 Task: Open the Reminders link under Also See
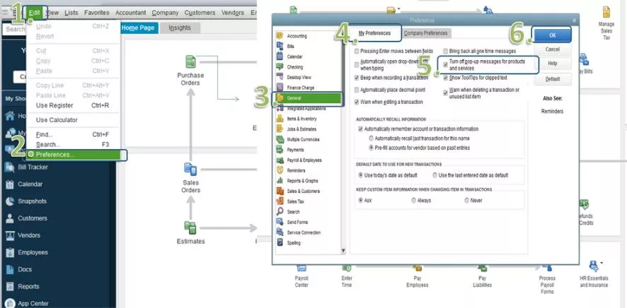(552, 112)
